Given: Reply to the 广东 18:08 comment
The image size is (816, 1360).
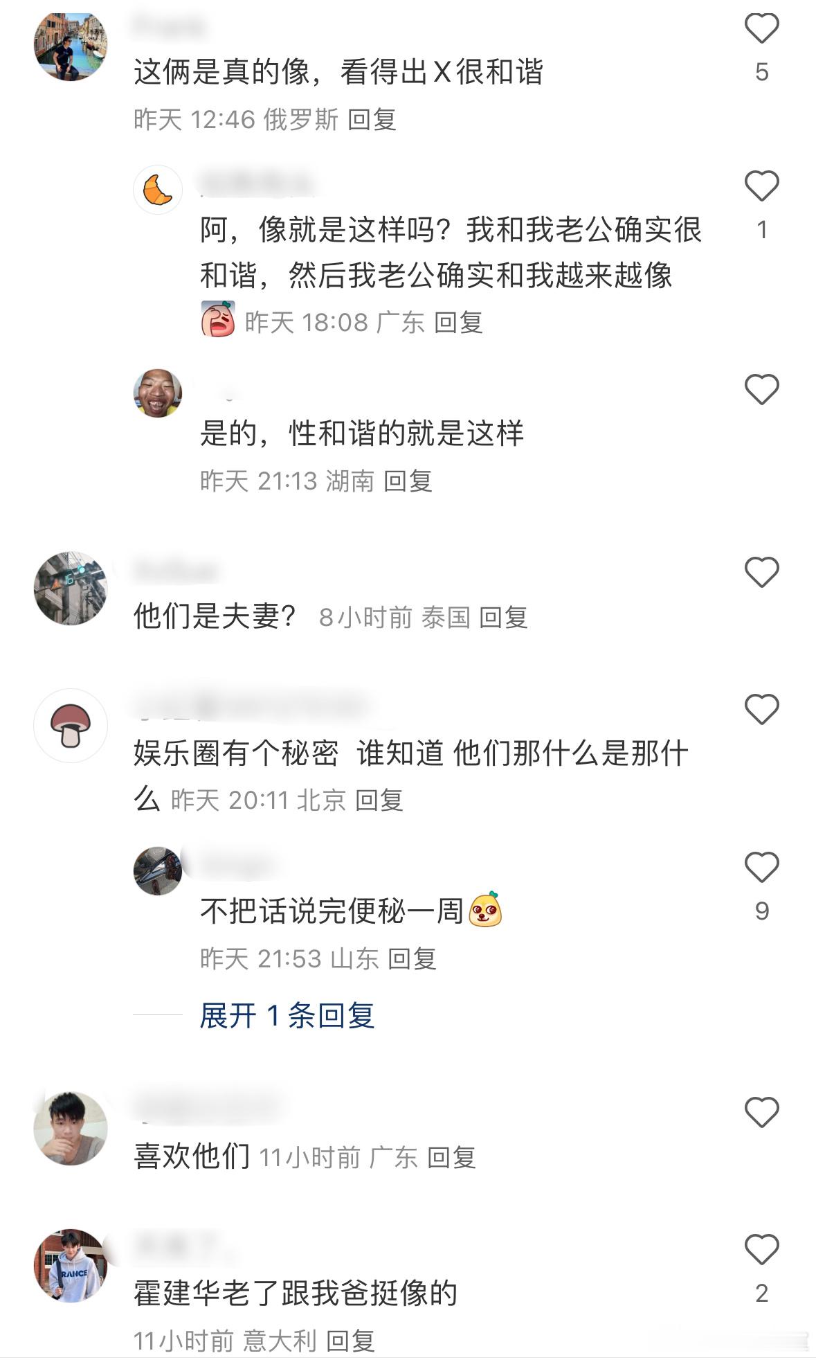Looking at the screenshot, I should point(458,323).
